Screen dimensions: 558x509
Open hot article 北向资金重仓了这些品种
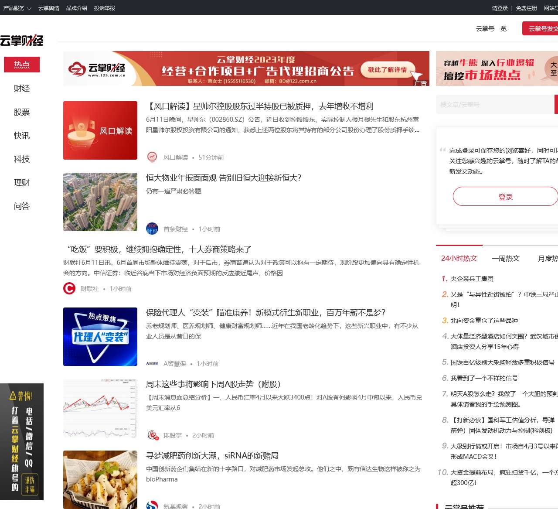tap(484, 320)
